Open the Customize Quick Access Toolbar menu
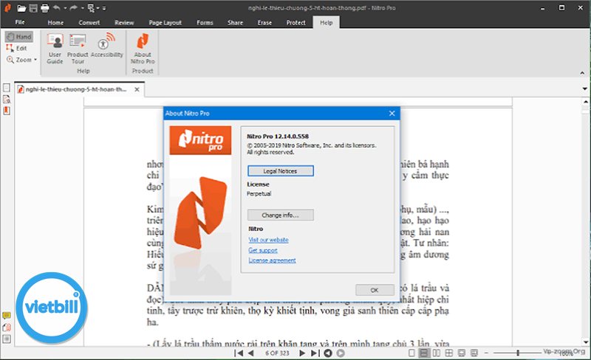The width and height of the screenshot is (591, 360). tap(104, 8)
